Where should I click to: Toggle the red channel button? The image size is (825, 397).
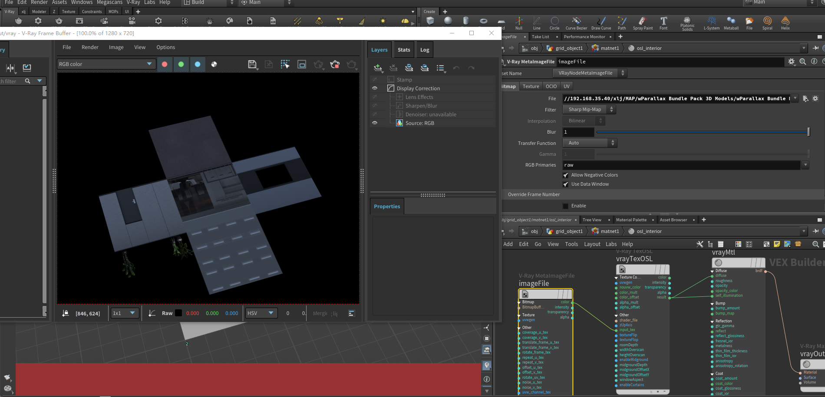[x=165, y=64]
